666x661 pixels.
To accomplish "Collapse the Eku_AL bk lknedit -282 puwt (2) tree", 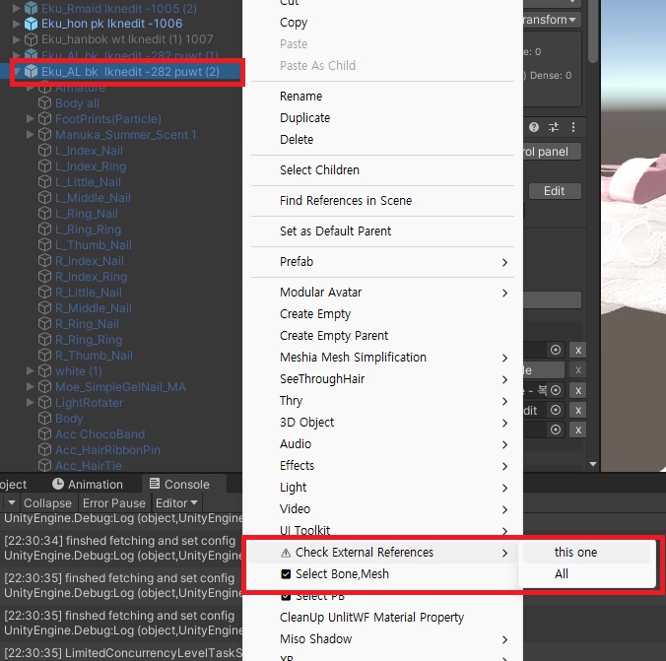I will point(17,71).
